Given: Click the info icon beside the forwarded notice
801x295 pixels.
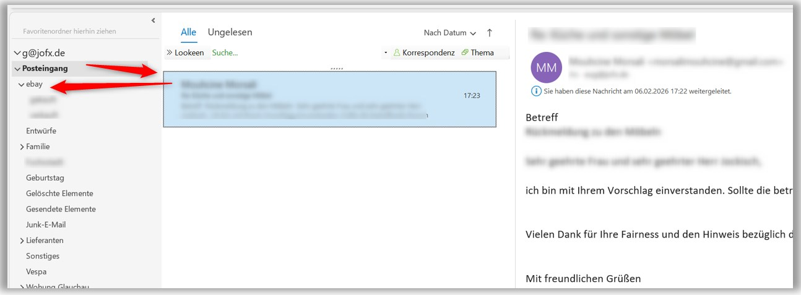Looking at the screenshot, I should tap(536, 91).
